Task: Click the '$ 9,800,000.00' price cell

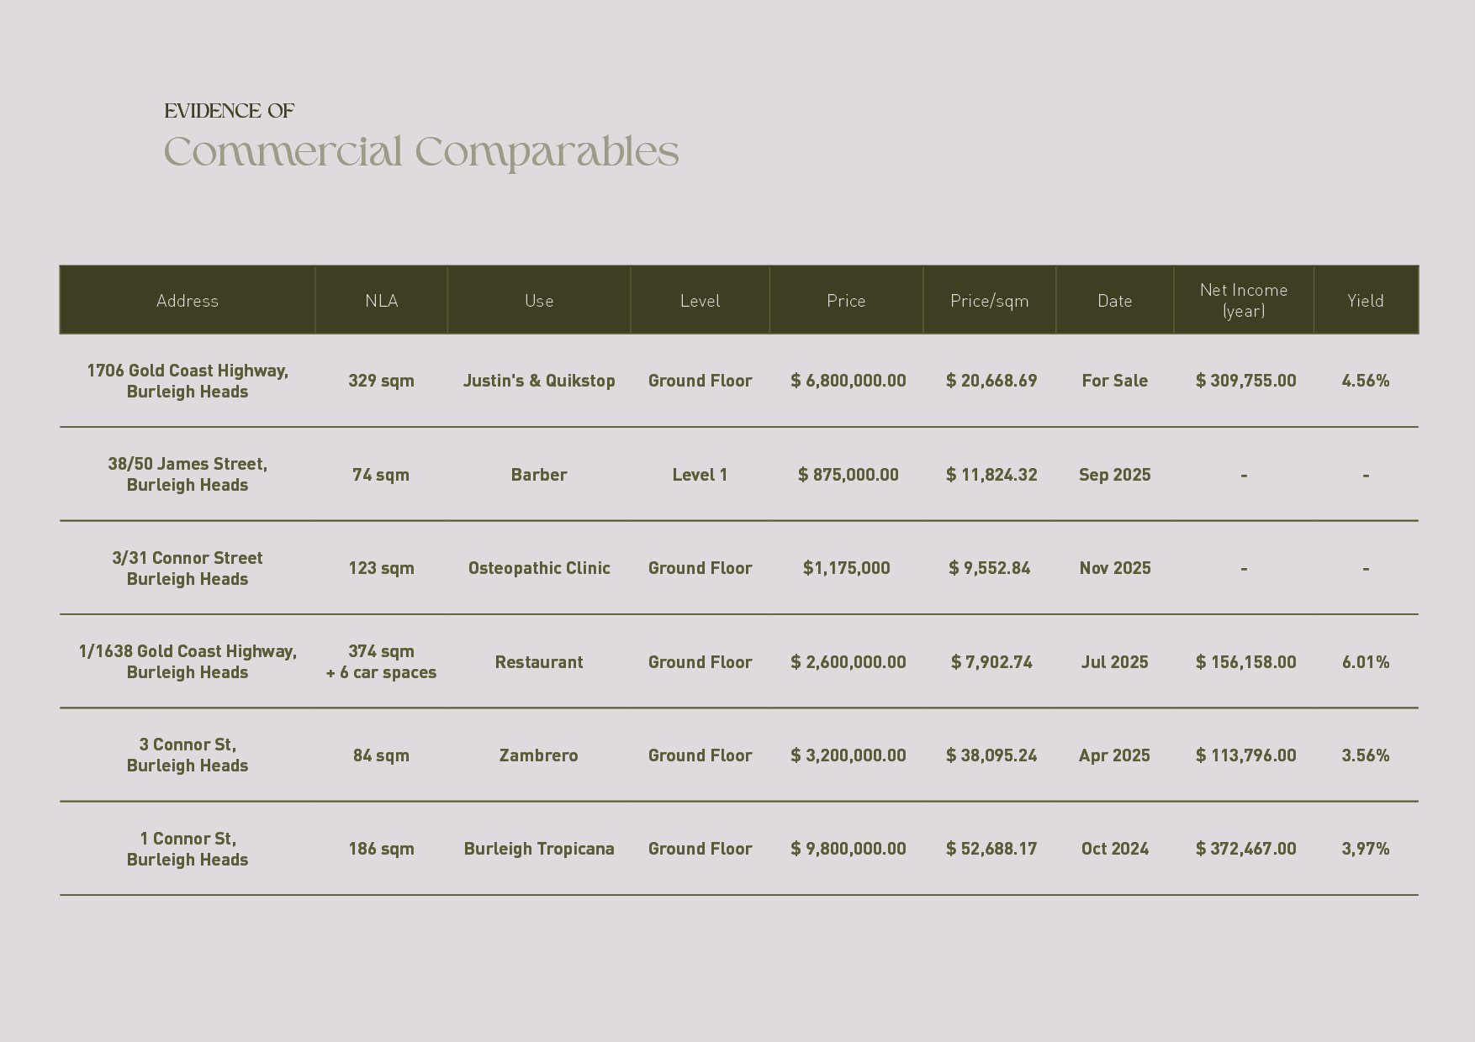Action: [x=848, y=849]
